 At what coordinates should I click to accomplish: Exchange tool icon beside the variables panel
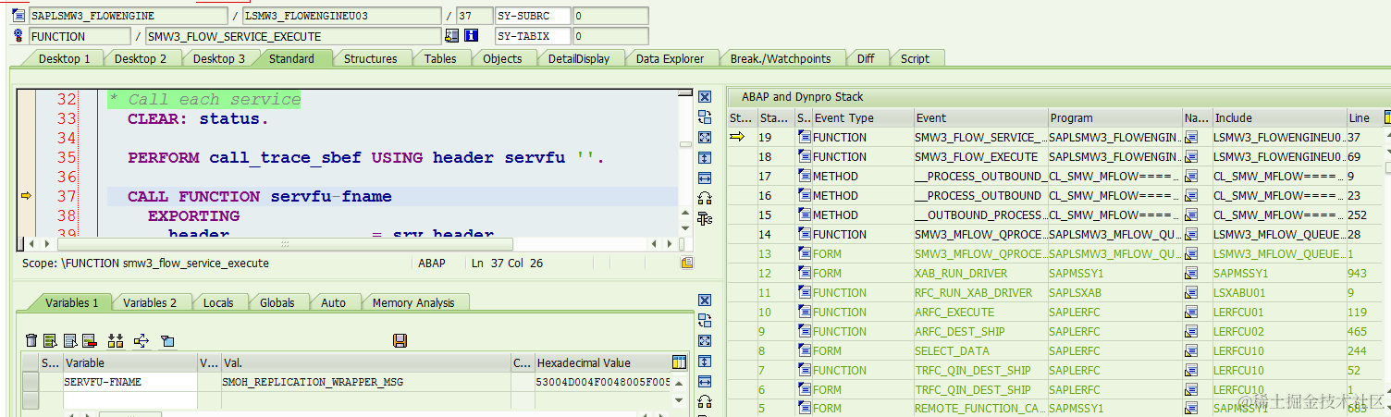(705, 321)
